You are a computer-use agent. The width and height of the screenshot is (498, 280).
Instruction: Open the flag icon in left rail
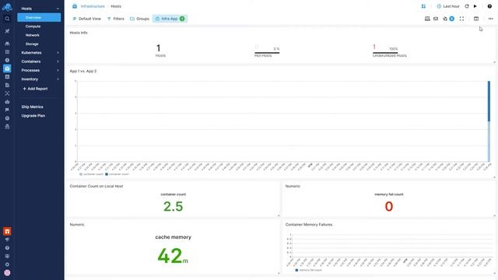tap(7, 110)
